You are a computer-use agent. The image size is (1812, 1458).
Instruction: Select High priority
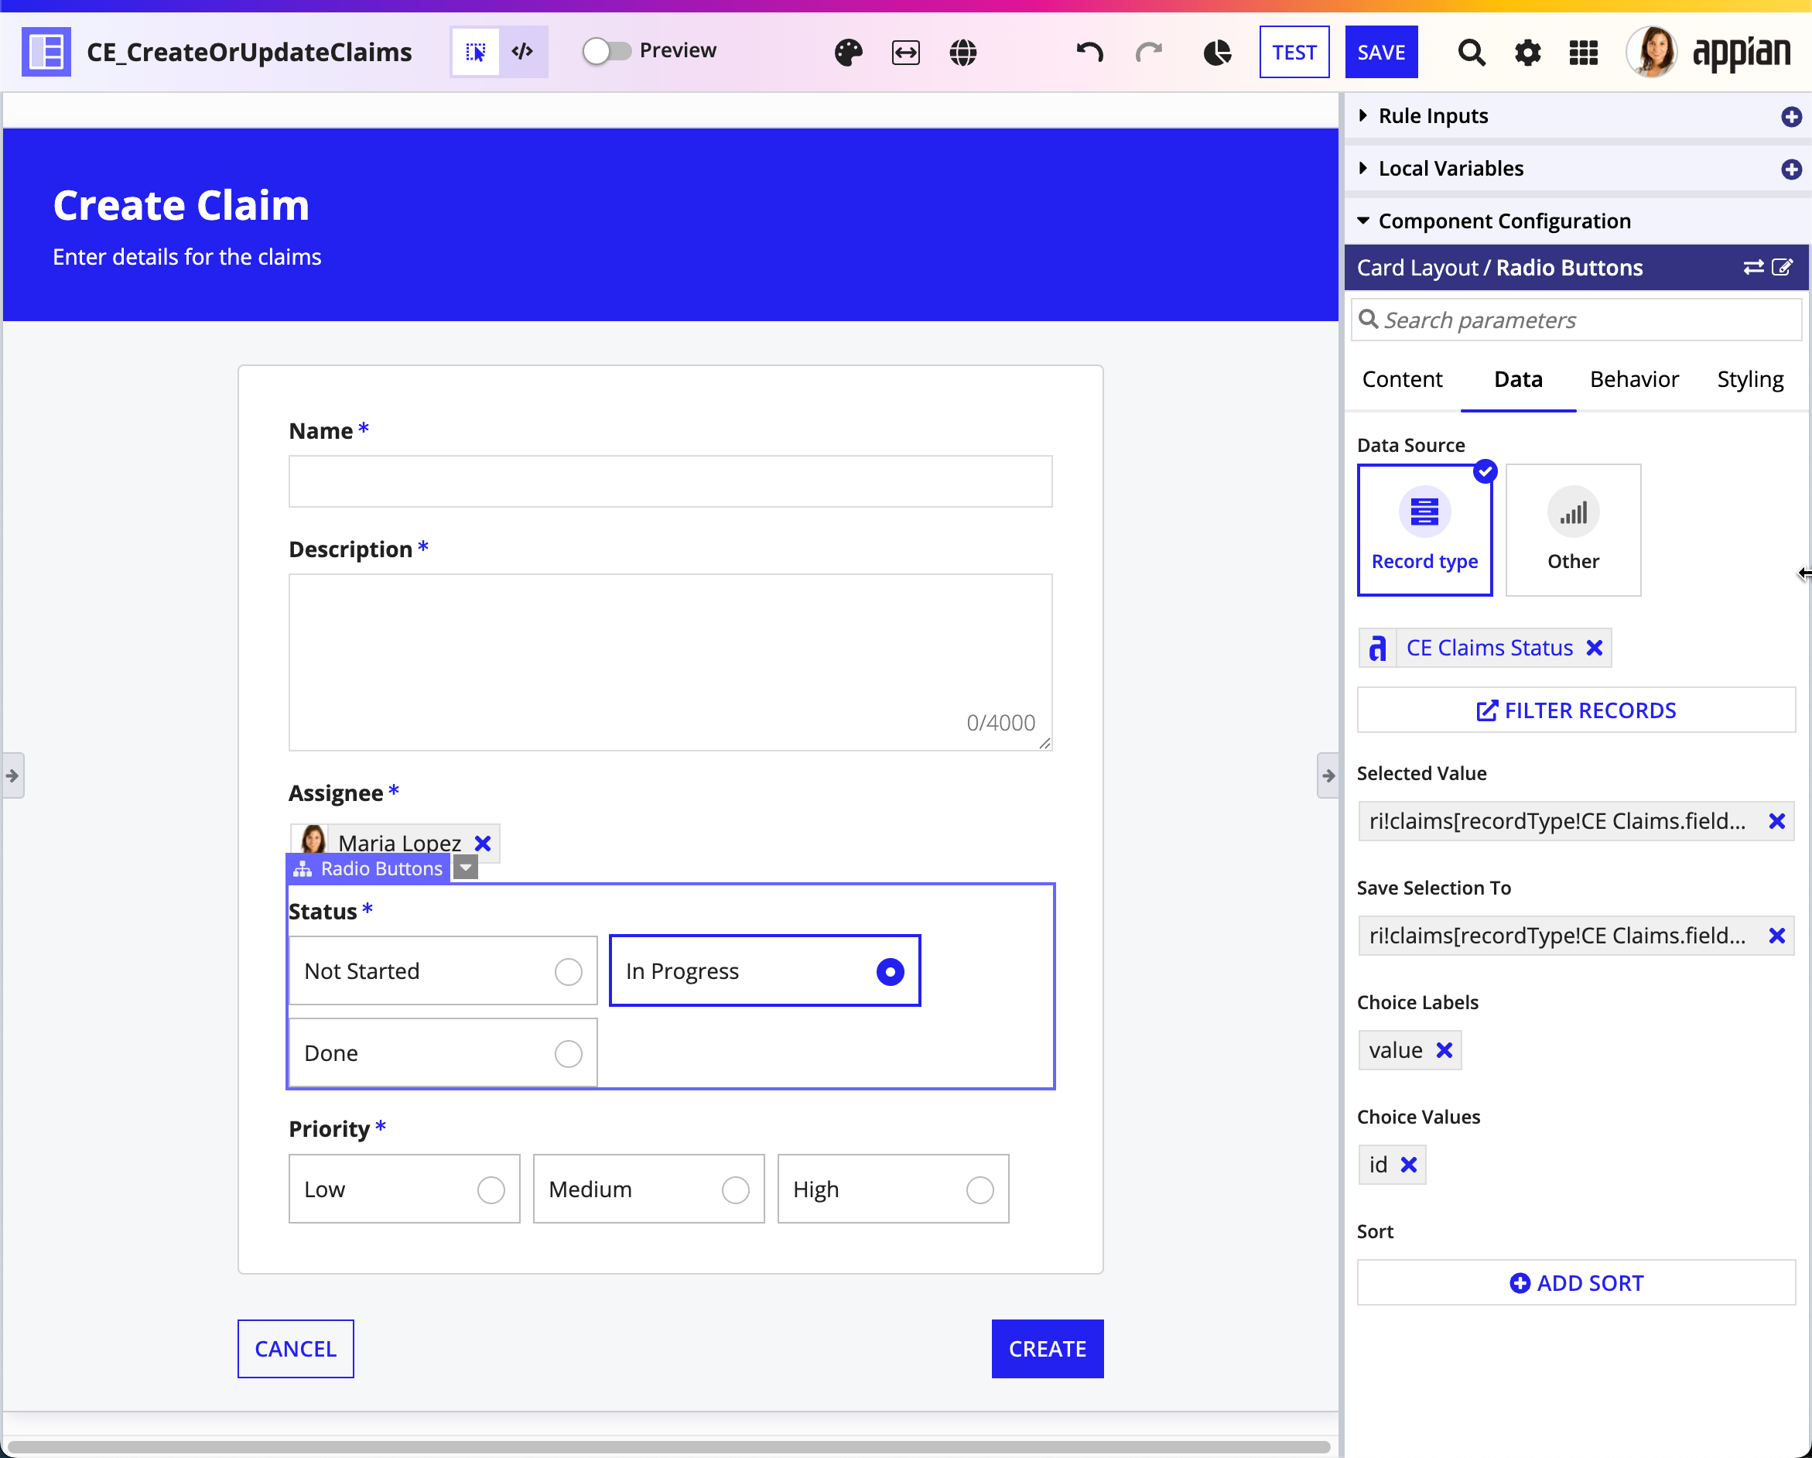[x=894, y=1189]
